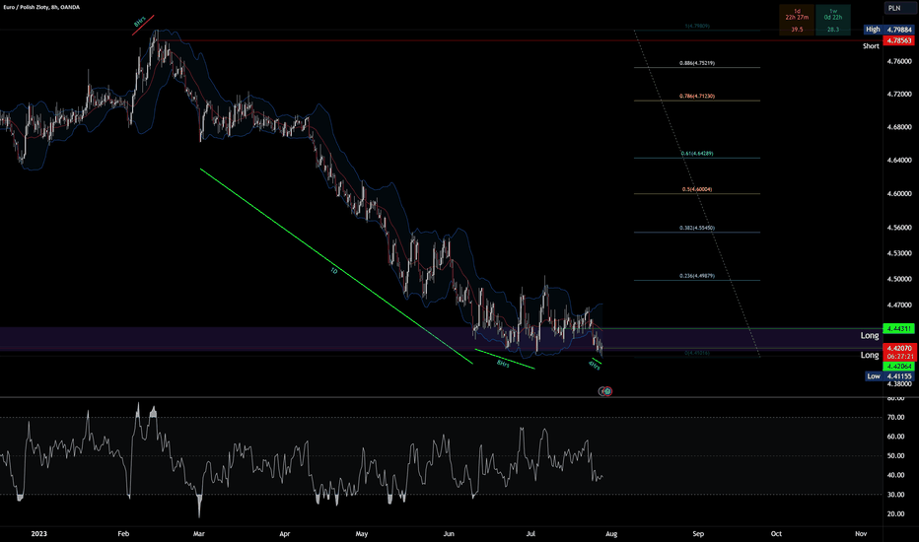
Task: Click the Mar label on the time axis
Action: tap(198, 533)
